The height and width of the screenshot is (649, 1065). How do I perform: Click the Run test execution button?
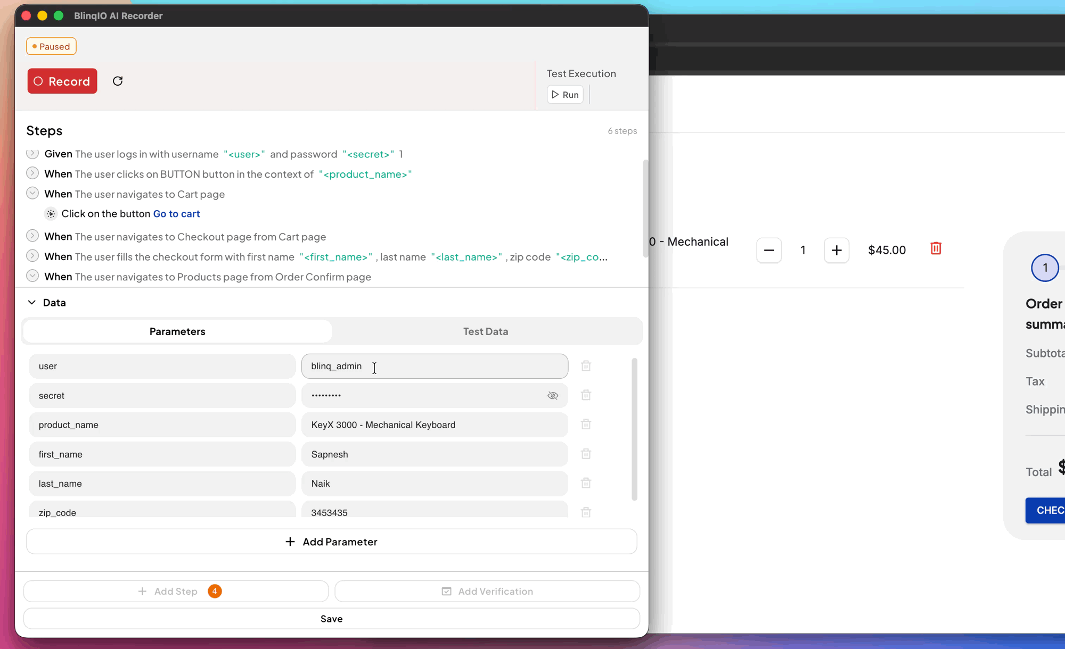565,95
